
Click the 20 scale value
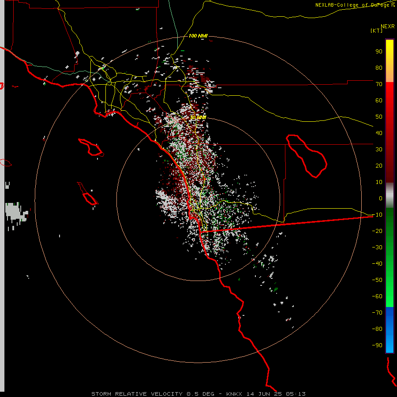(x=379, y=165)
